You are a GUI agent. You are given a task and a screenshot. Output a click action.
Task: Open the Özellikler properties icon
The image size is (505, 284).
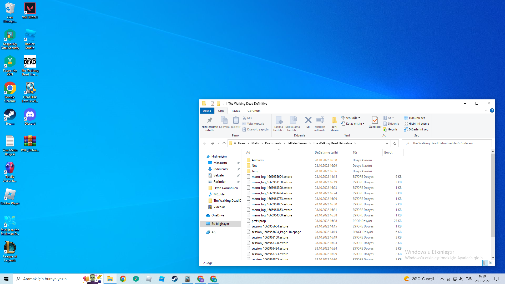[375, 120]
